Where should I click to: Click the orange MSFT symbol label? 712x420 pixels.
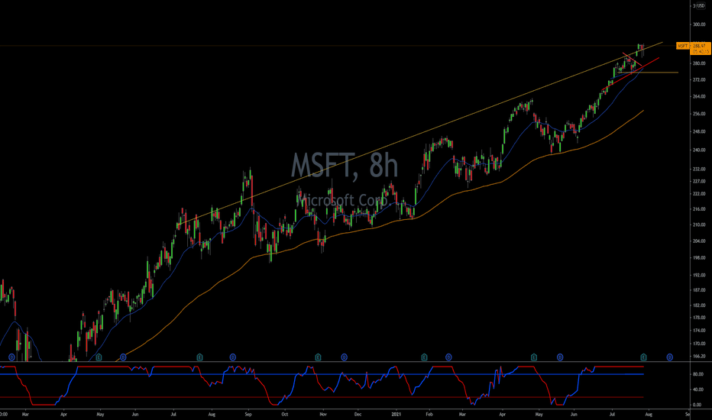[x=682, y=46]
